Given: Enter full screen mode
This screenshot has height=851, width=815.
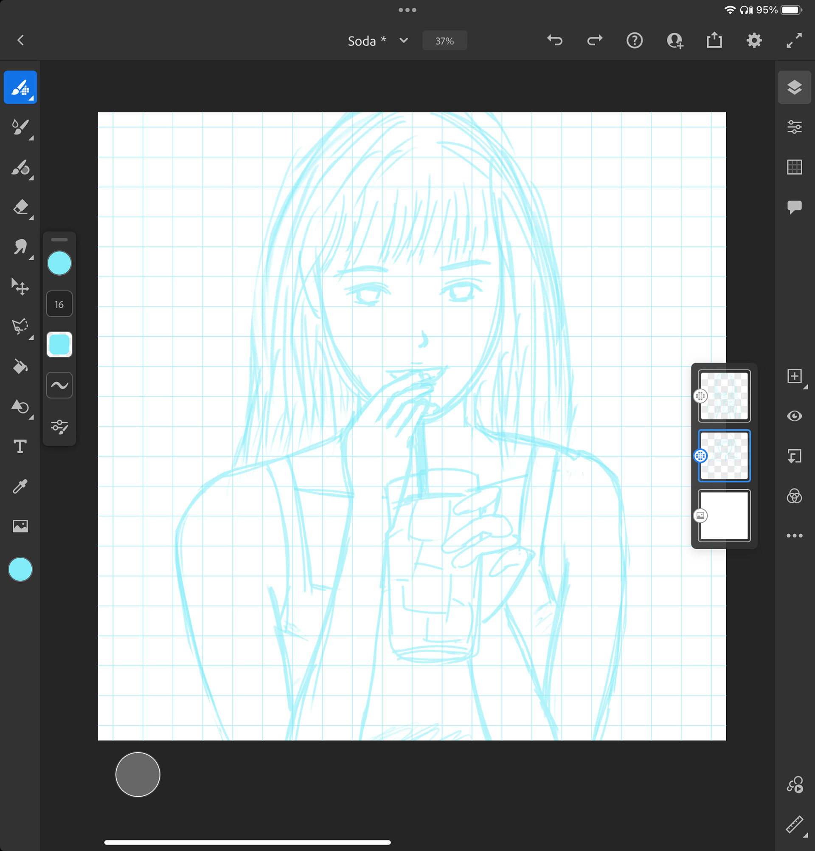Looking at the screenshot, I should pyautogui.click(x=794, y=40).
